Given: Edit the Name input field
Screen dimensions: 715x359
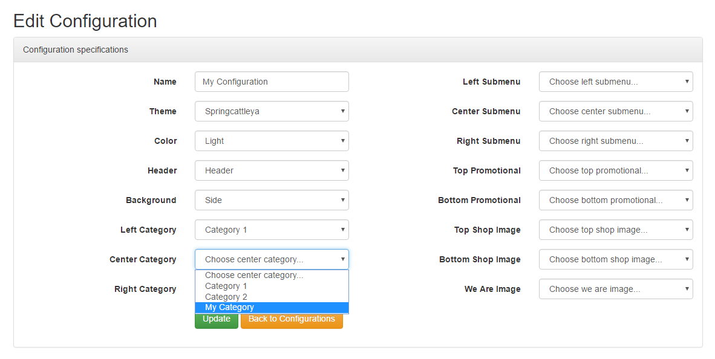Looking at the screenshot, I should tap(272, 82).
